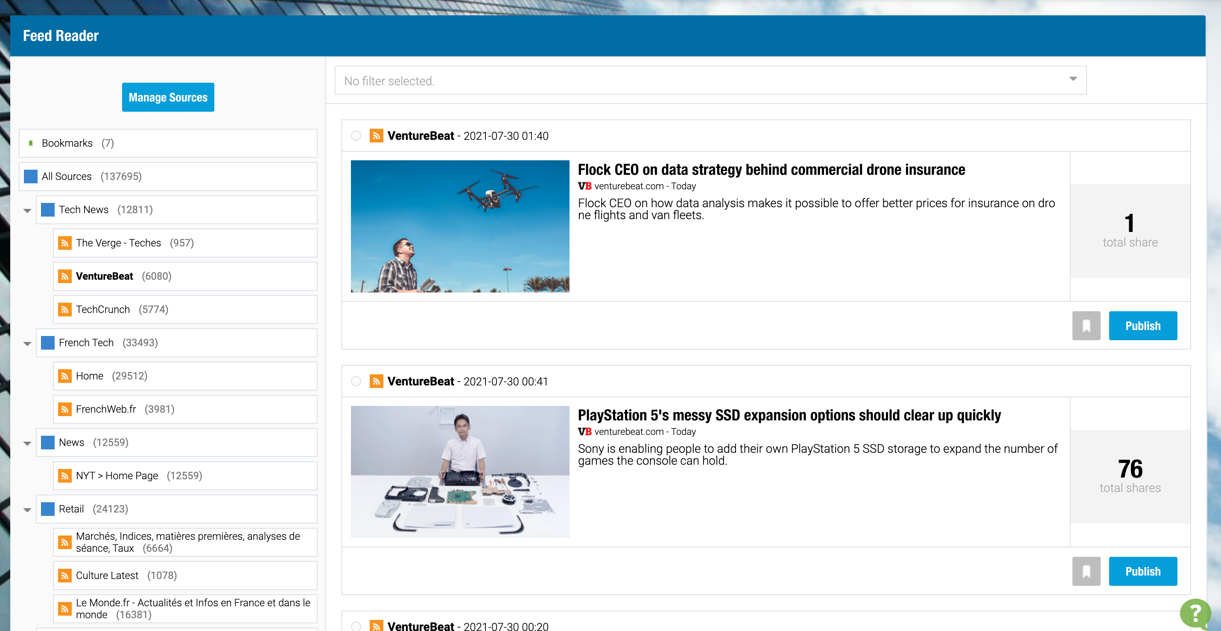Click the NYT > Home Page RSS icon
The image size is (1221, 631).
[x=65, y=476]
